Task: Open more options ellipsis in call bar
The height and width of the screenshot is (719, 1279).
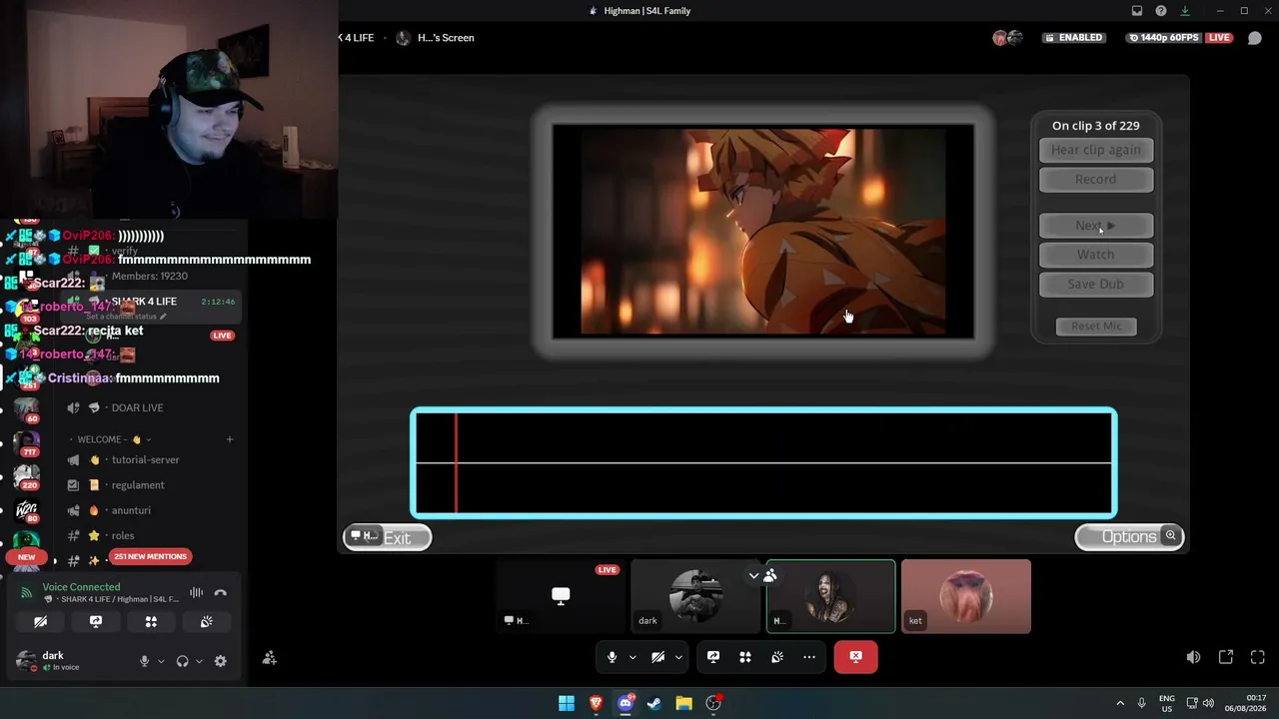Action: pos(809,657)
